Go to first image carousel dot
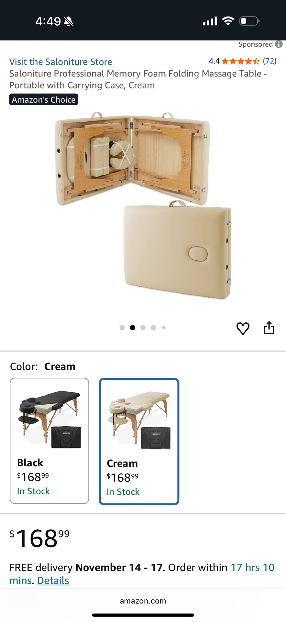 [x=122, y=328]
